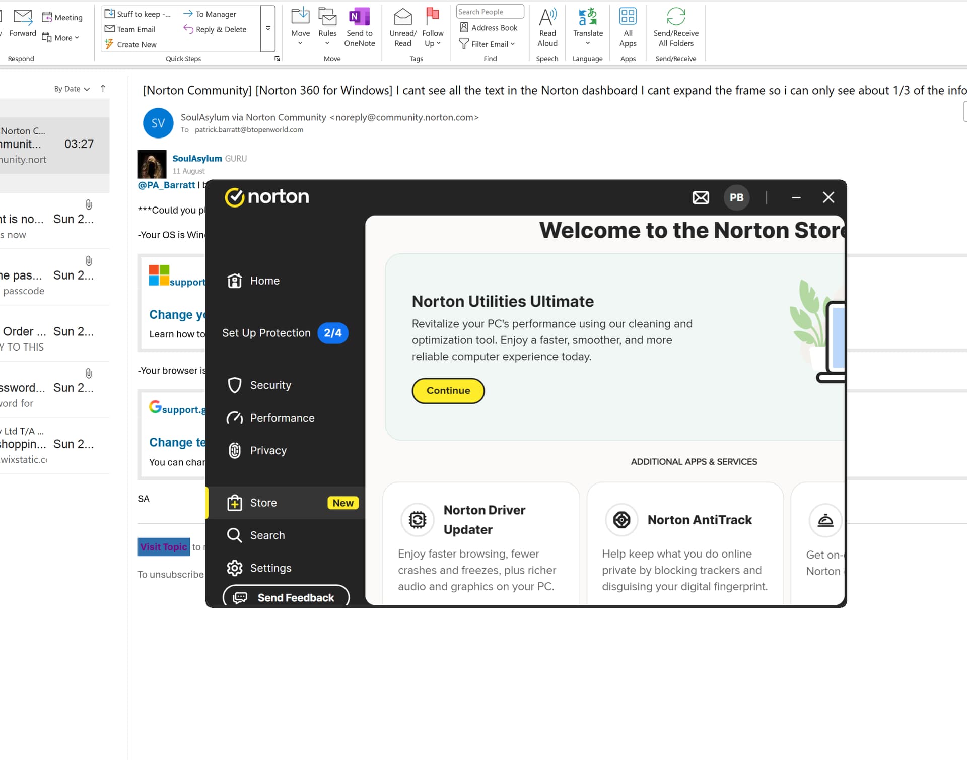Screen dimensions: 967x760
Task: Toggle sort direction arrow in message list
Action: [x=103, y=89]
